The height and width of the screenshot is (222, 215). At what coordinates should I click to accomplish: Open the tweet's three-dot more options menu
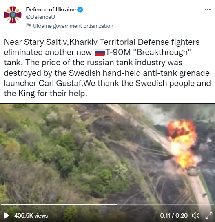click(x=208, y=10)
